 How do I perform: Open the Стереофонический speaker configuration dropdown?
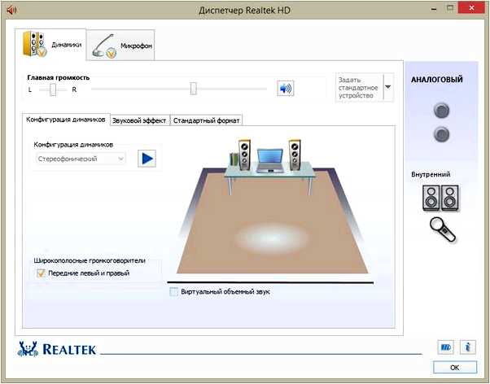point(80,159)
